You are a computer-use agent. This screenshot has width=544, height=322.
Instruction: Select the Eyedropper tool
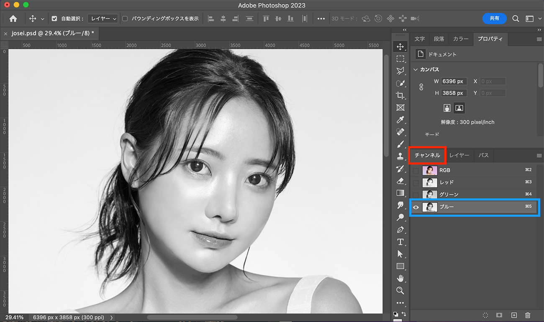tap(400, 120)
